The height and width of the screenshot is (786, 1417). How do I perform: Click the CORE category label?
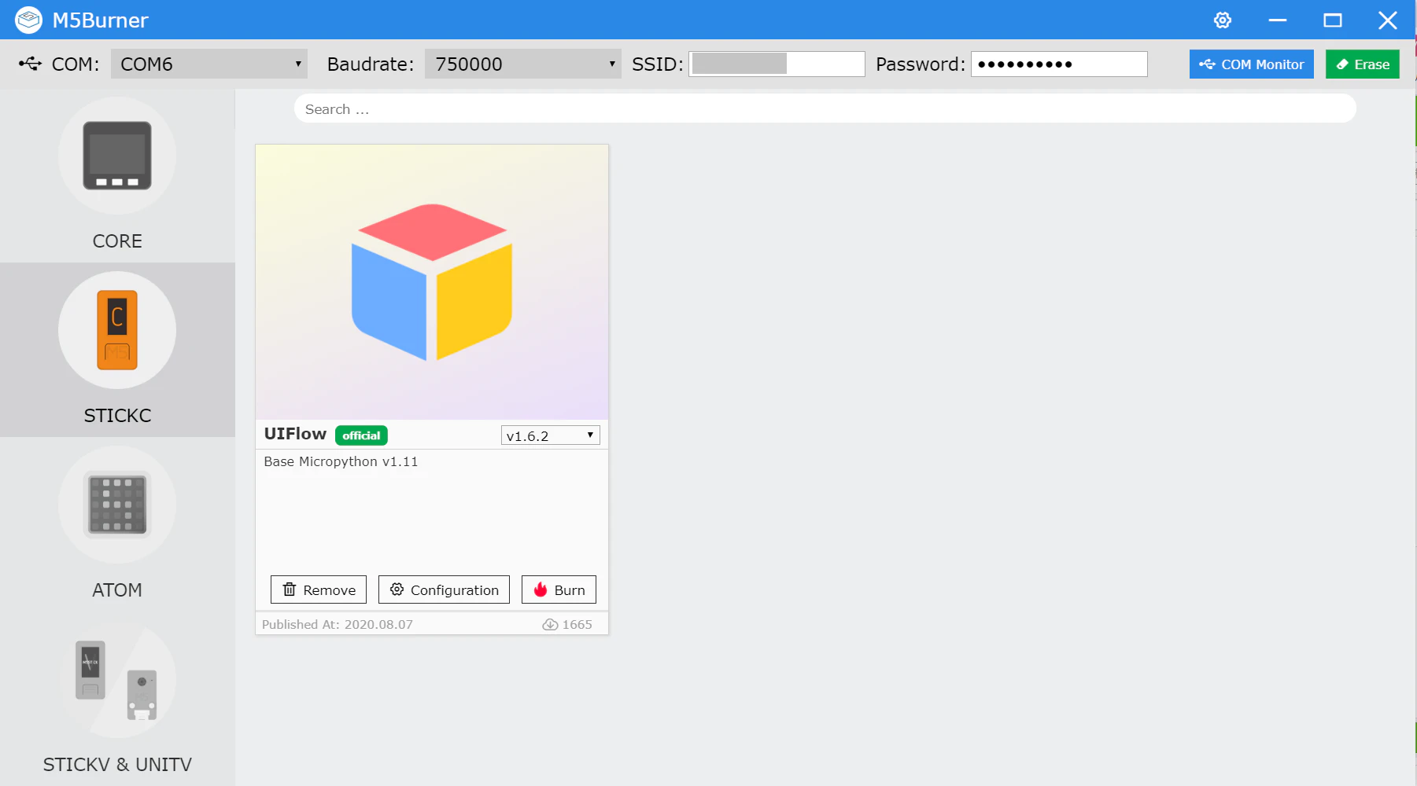117,241
